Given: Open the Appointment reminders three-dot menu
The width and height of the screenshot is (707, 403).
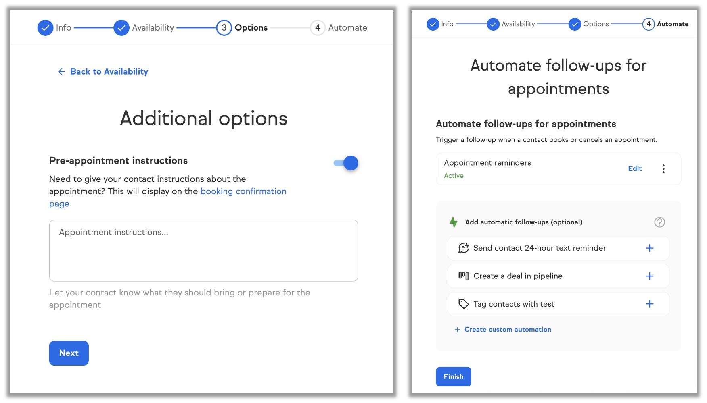Looking at the screenshot, I should (x=663, y=169).
